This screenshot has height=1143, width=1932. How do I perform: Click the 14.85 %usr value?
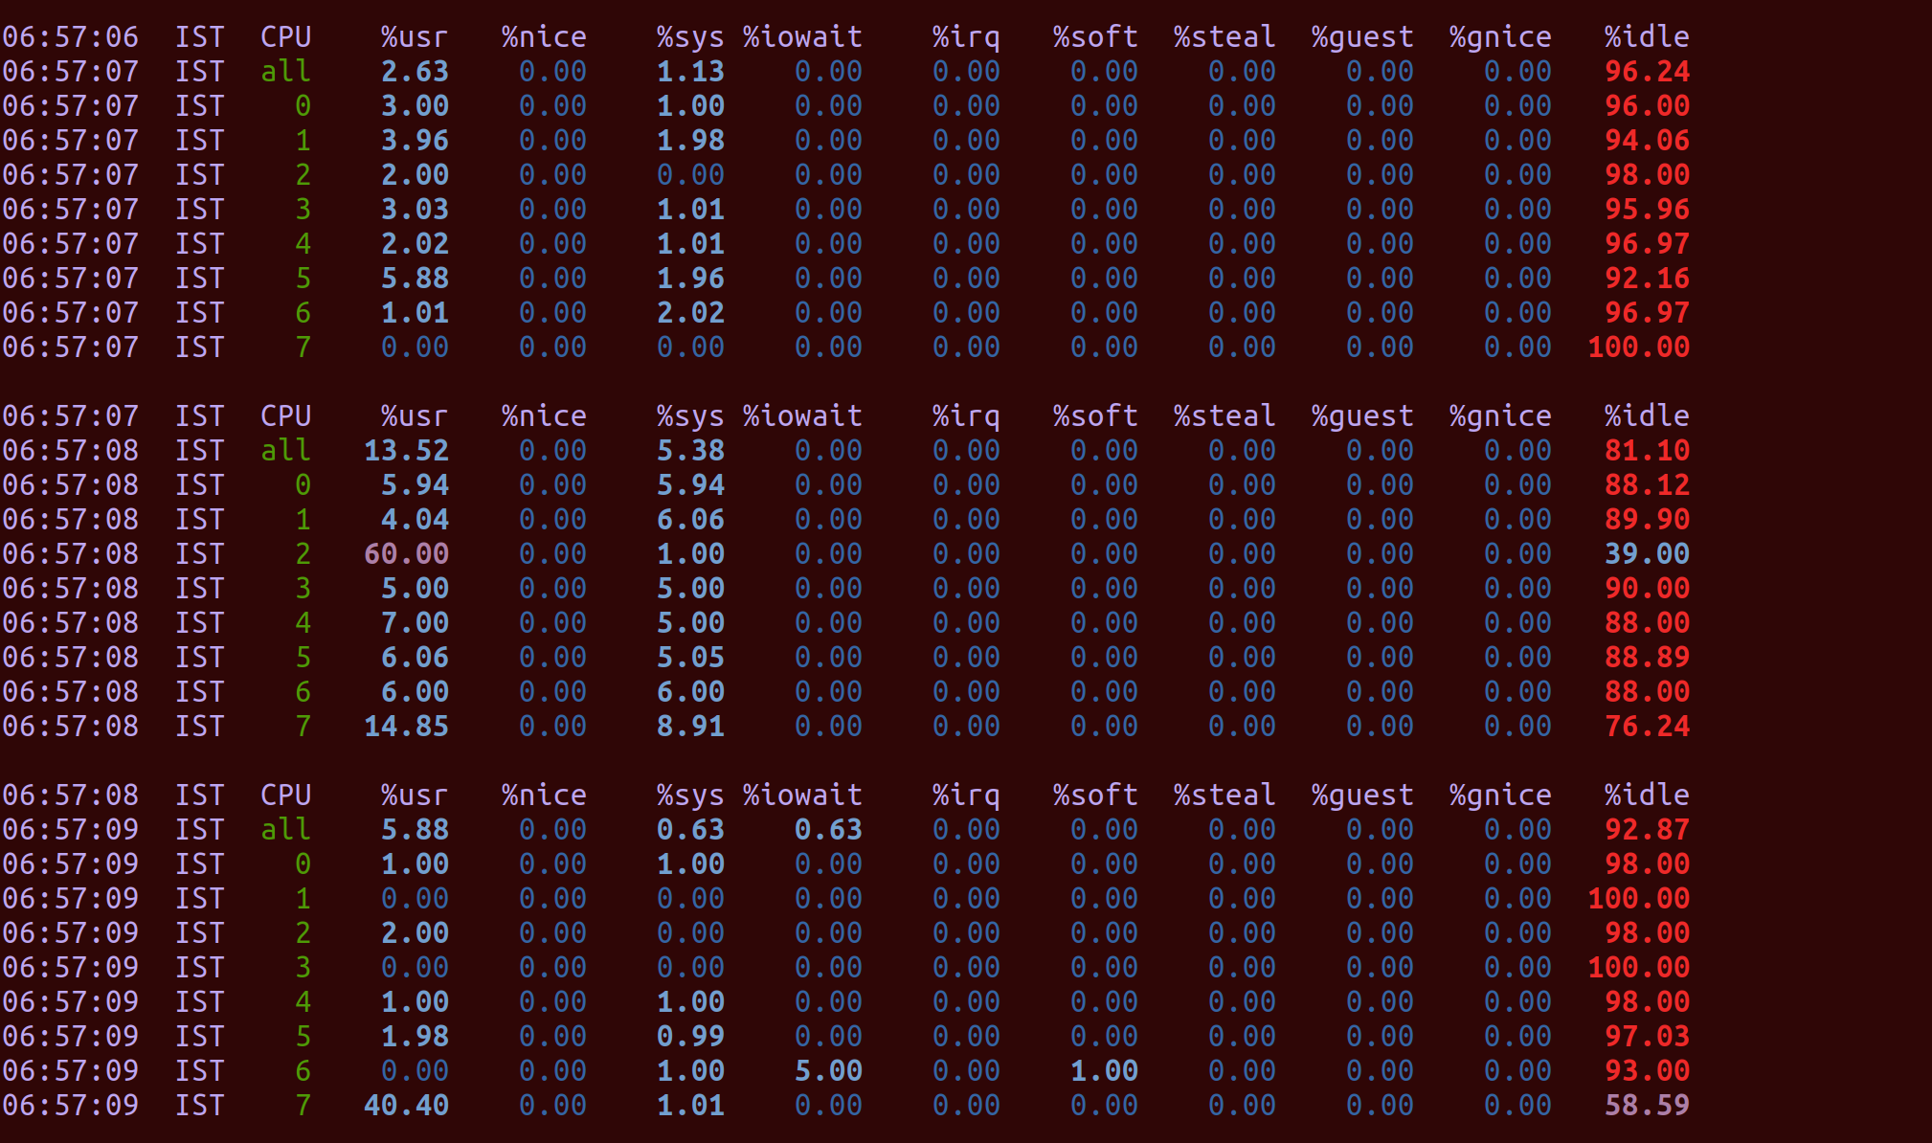pos(406,727)
